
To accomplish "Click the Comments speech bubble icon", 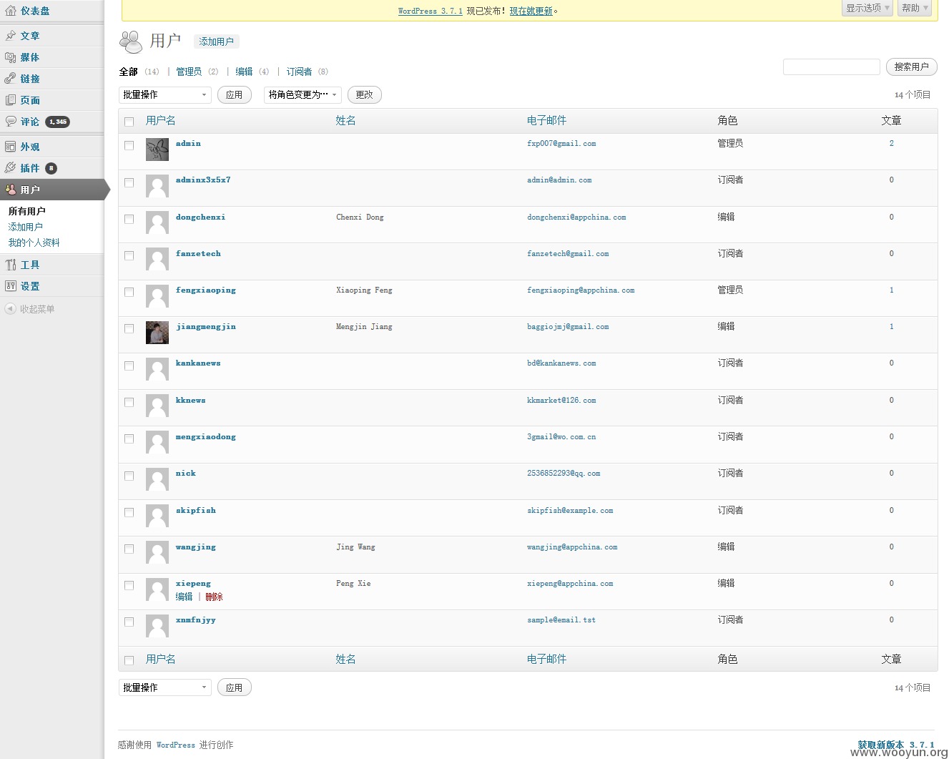I will click(11, 122).
